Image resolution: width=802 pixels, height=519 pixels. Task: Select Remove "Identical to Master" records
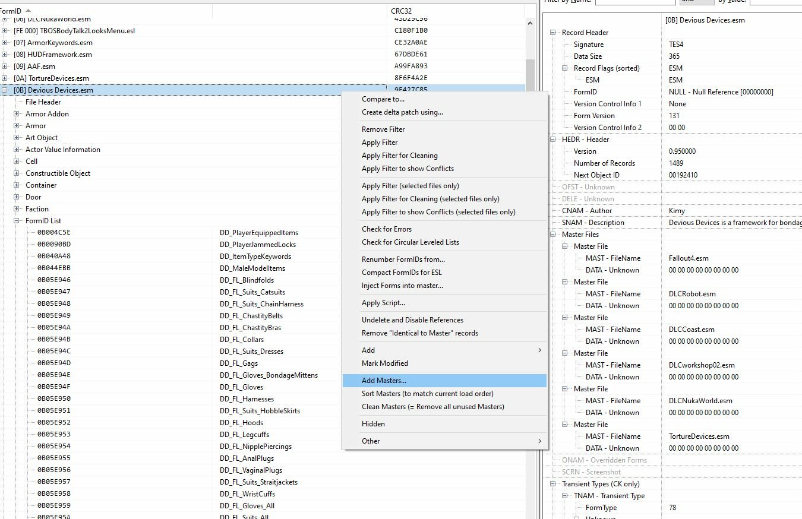[x=444, y=333]
